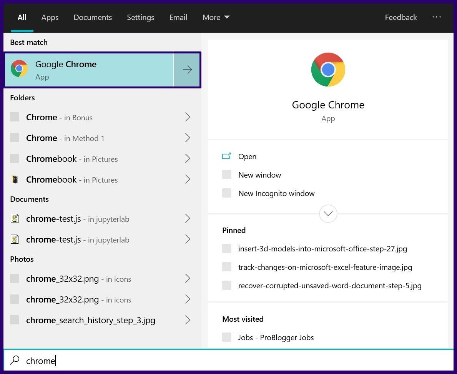Image resolution: width=457 pixels, height=374 pixels.
Task: Expand chevron for first chrome_32x32.png result
Action: click(188, 279)
